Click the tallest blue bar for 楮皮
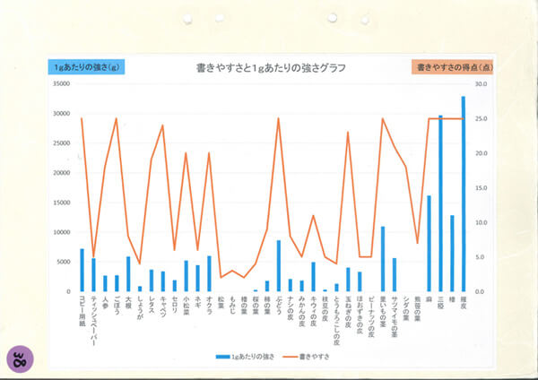The image size is (538, 380). tap(464, 194)
